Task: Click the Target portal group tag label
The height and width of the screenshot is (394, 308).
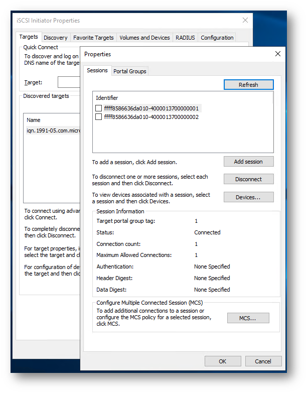Action: click(126, 221)
